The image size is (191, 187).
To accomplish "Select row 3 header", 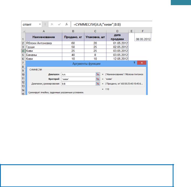I will 23,47.
